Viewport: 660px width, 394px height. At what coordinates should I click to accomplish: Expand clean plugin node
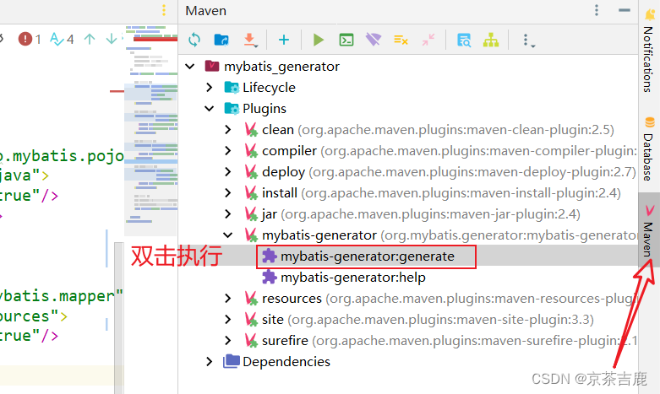click(227, 129)
